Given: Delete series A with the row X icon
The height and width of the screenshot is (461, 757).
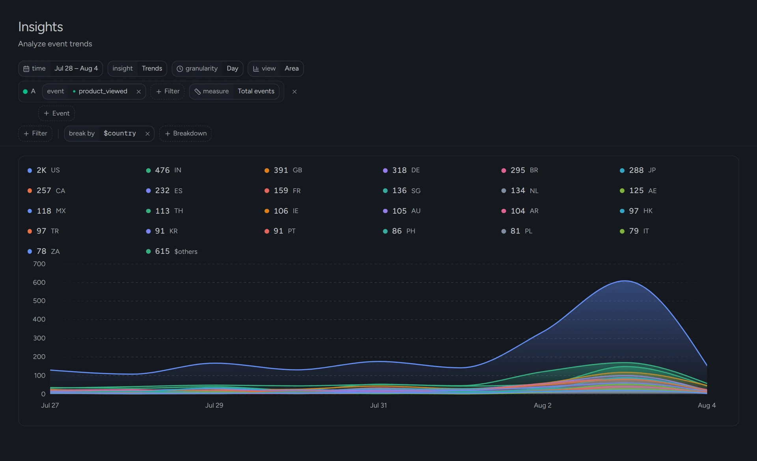Looking at the screenshot, I should tap(295, 92).
